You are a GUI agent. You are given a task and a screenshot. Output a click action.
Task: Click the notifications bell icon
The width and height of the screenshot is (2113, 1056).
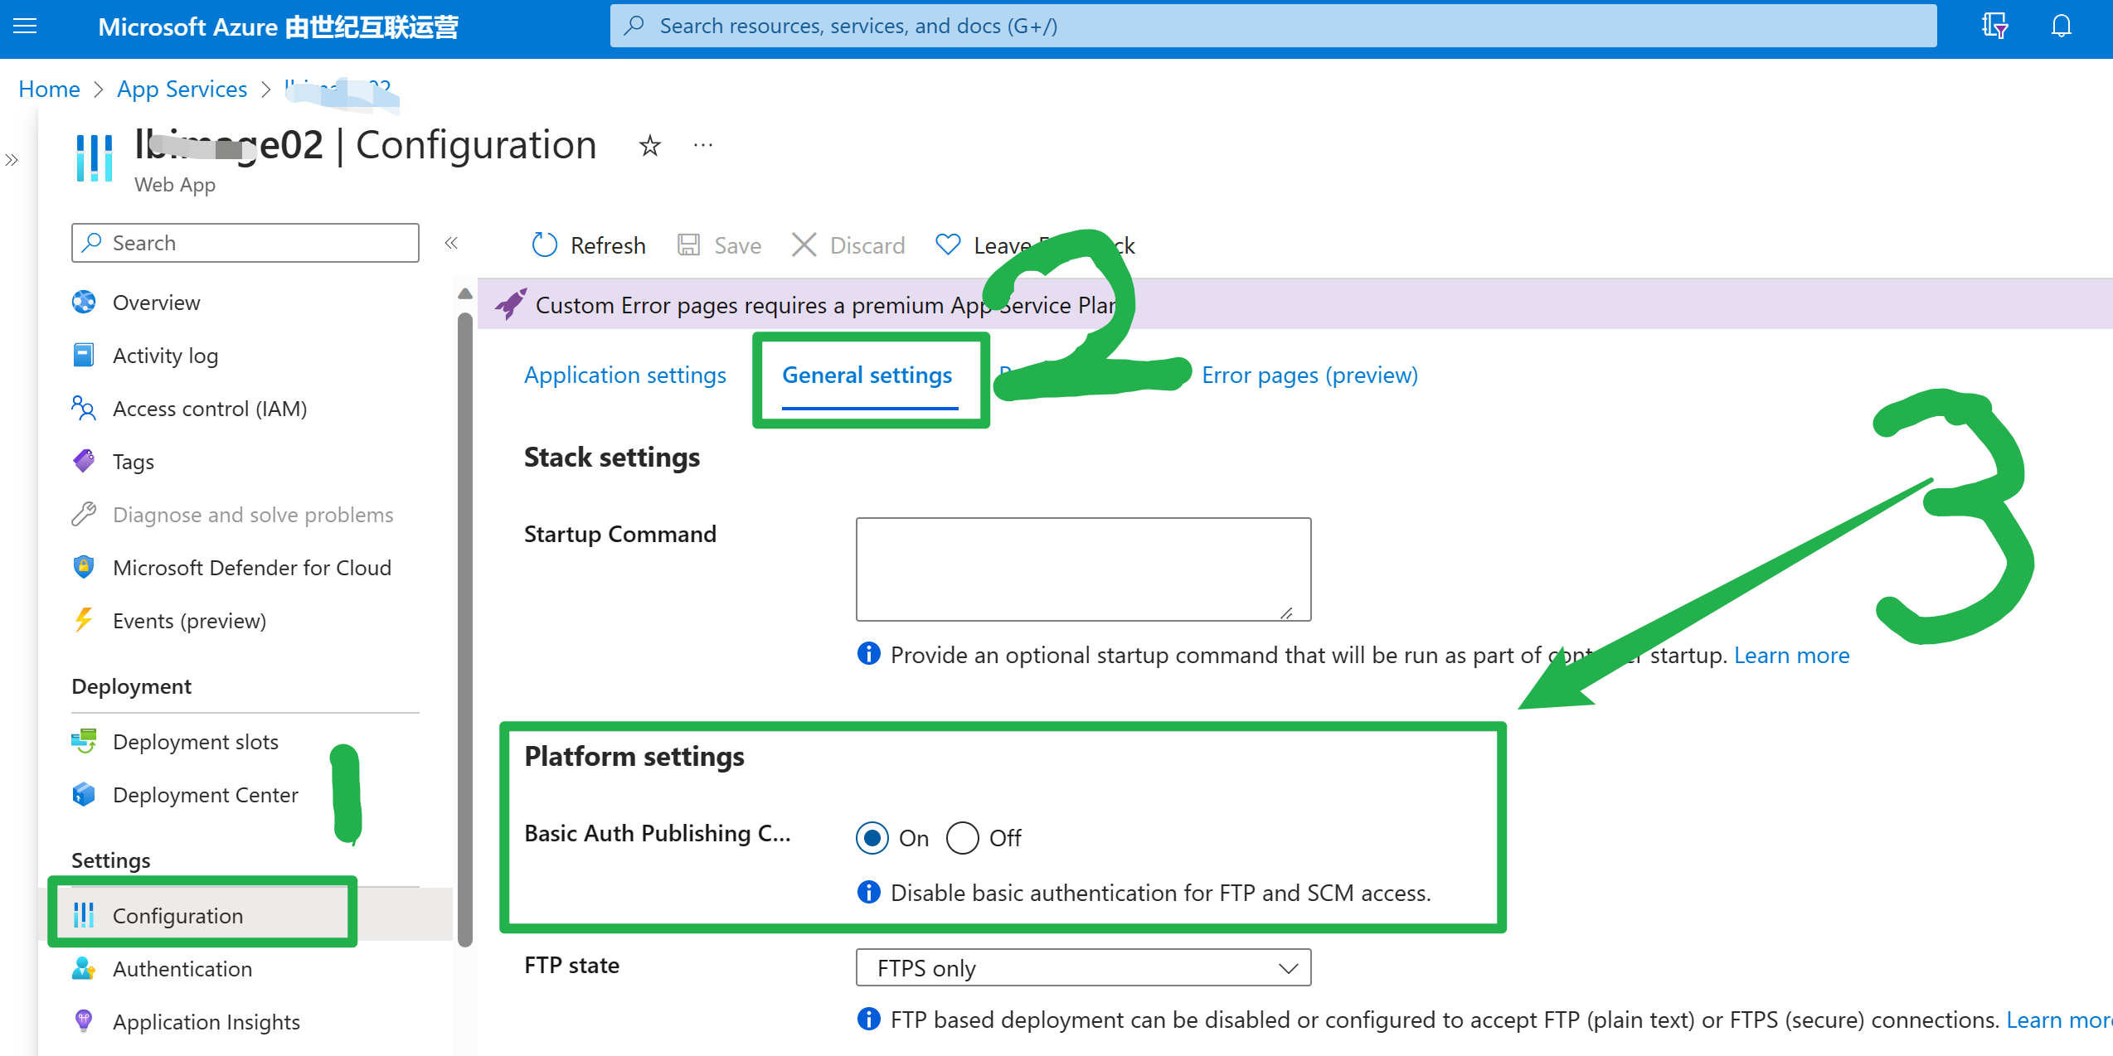pos(2061,26)
